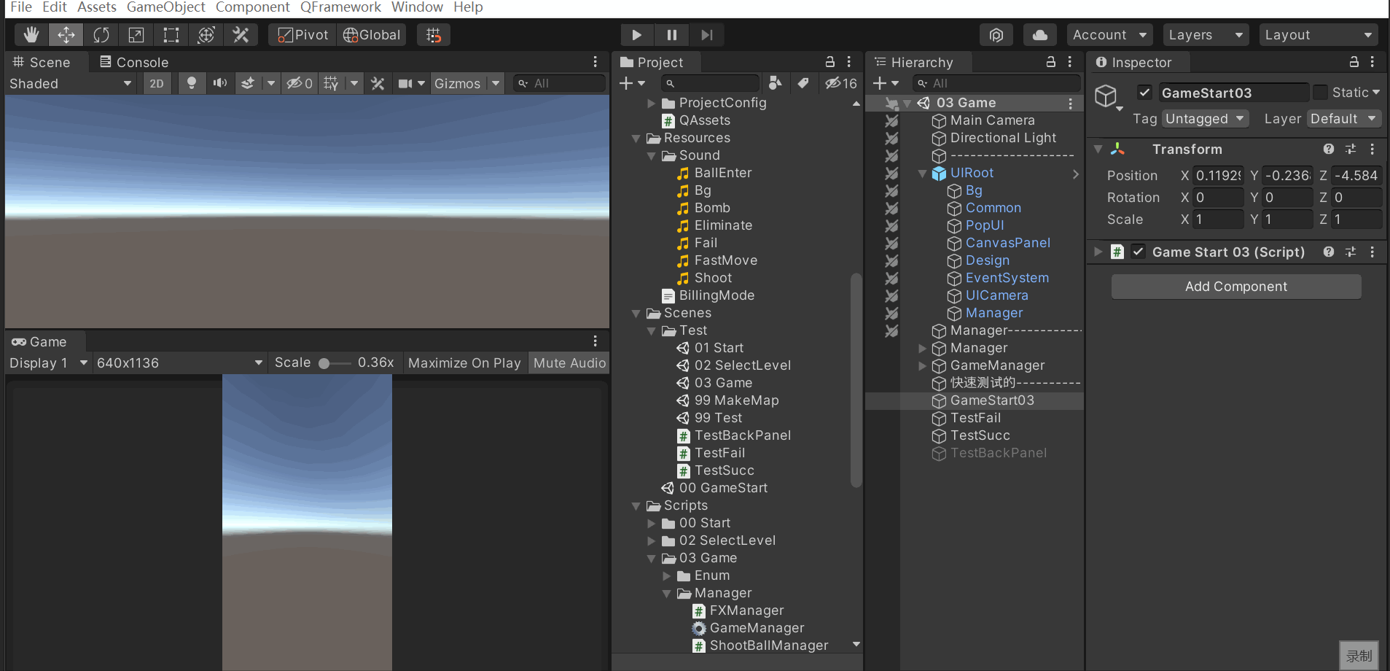Collapse the Sound folder

coord(651,156)
